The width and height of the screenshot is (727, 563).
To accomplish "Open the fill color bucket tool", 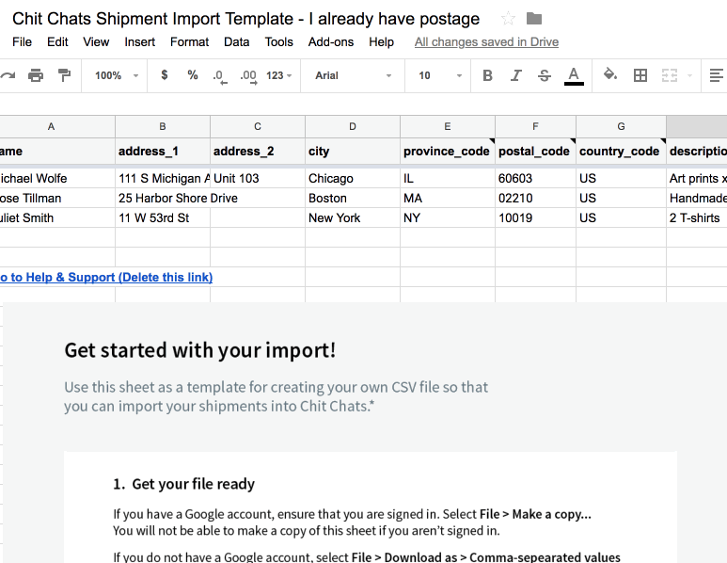I will click(x=610, y=74).
